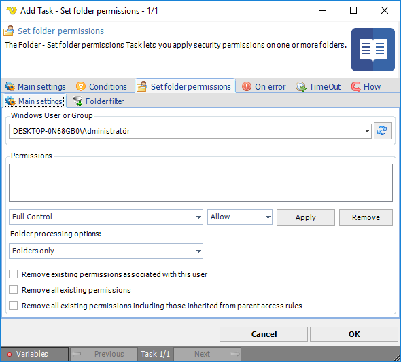
Task: Click inside the Permissions list box
Action: [201, 183]
